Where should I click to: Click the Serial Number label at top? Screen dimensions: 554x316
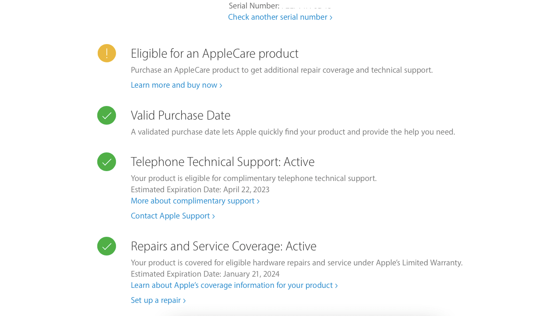click(254, 6)
